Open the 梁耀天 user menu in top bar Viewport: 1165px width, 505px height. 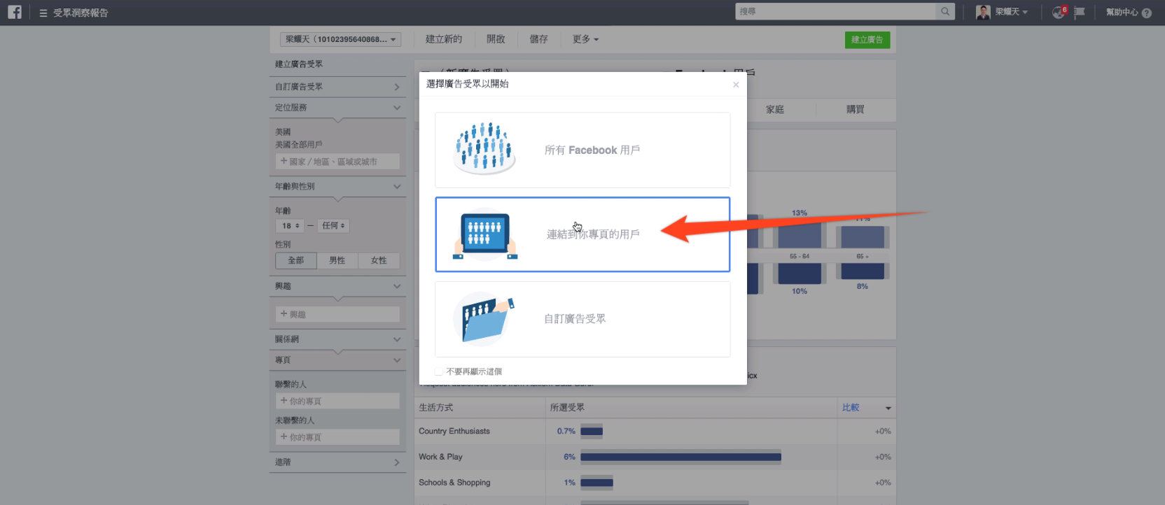1012,12
